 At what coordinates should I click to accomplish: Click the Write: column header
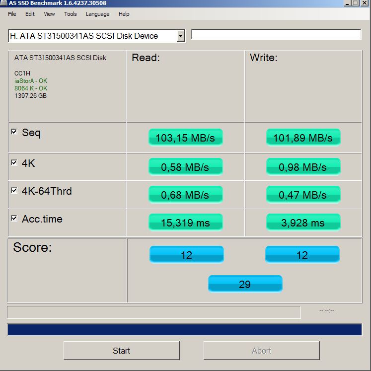pyautogui.click(x=264, y=58)
